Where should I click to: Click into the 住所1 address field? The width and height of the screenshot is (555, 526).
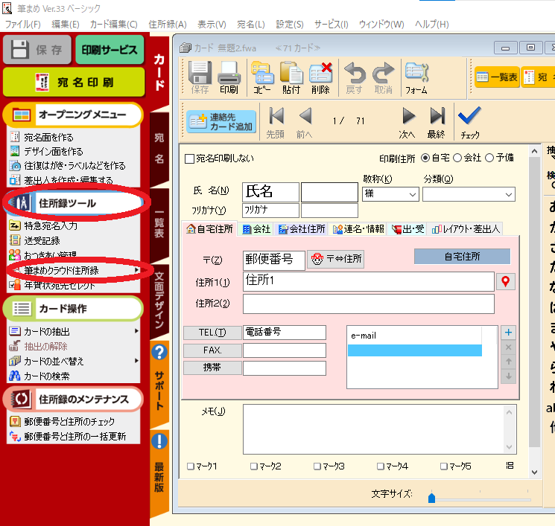368,281
